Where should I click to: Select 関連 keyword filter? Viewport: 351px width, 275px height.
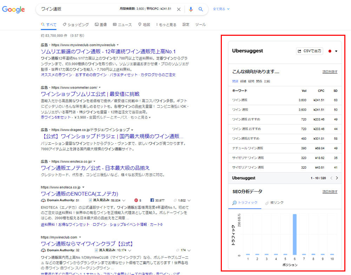coord(235,81)
